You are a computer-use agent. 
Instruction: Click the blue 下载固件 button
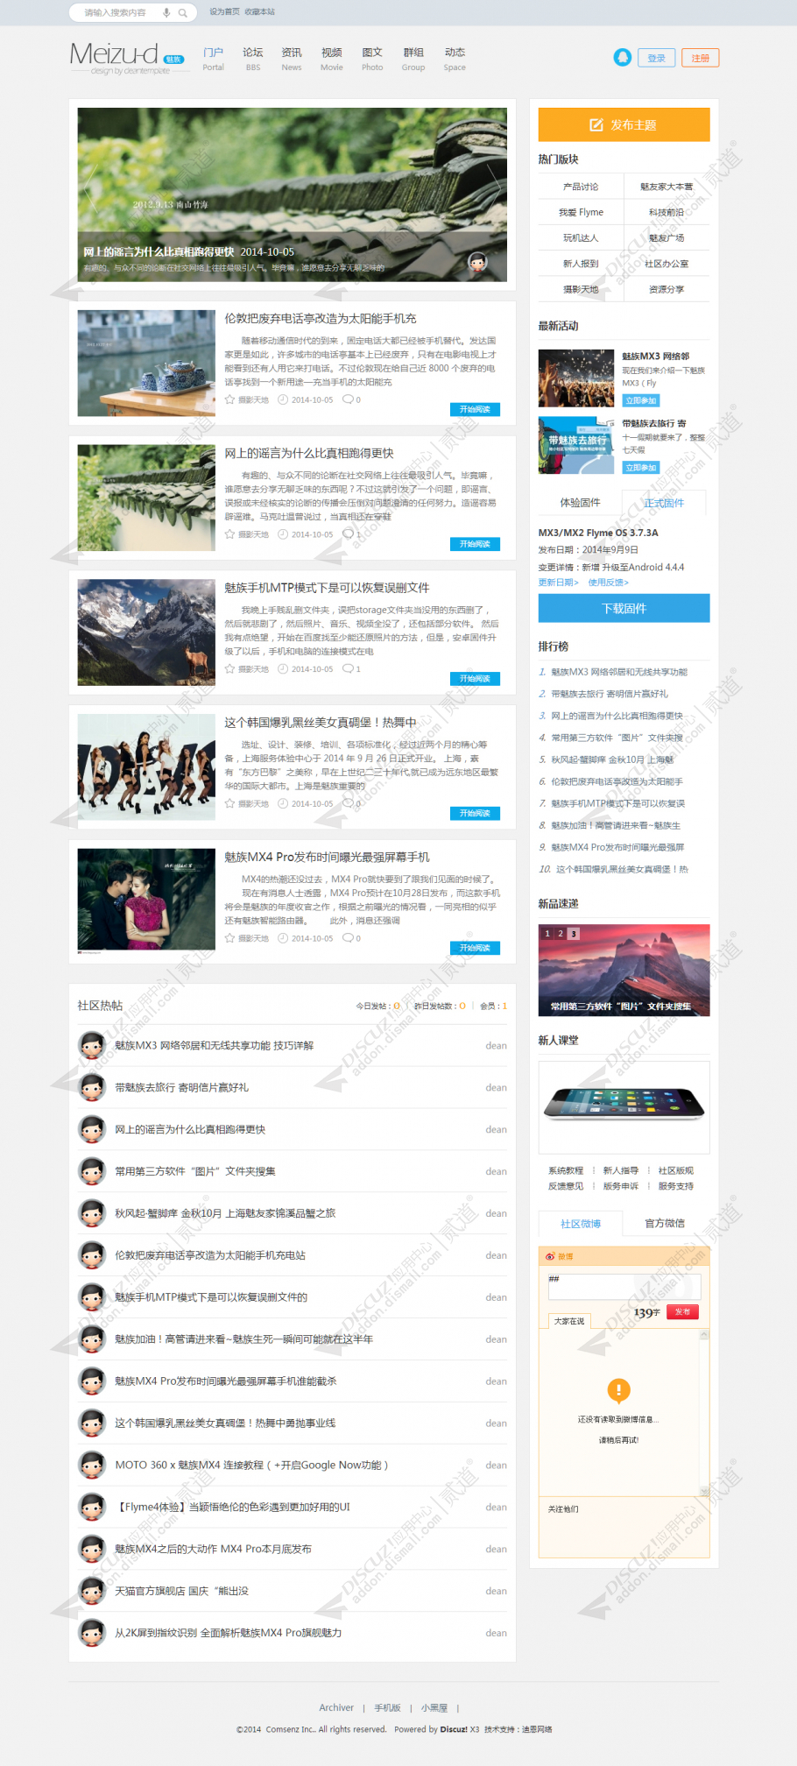click(x=624, y=608)
